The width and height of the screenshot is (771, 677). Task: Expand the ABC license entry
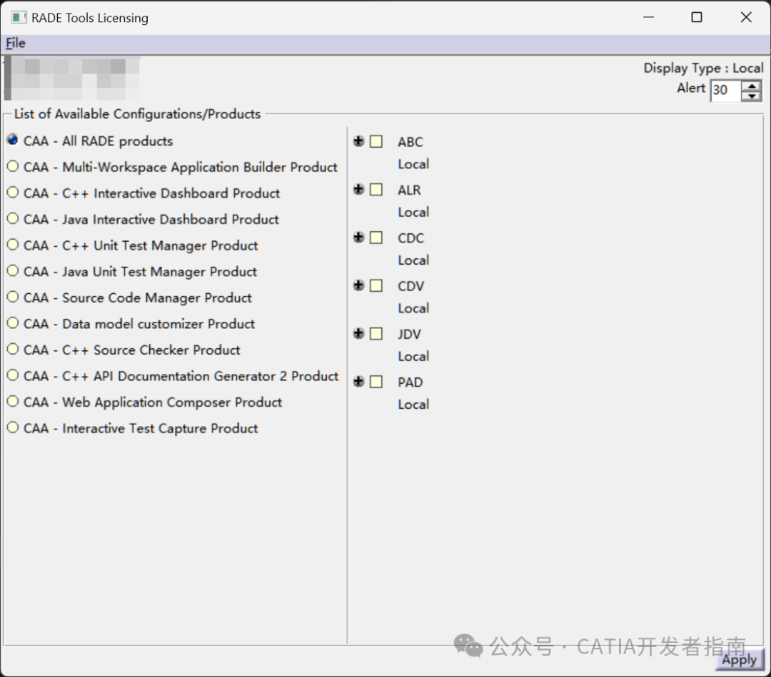pos(358,141)
